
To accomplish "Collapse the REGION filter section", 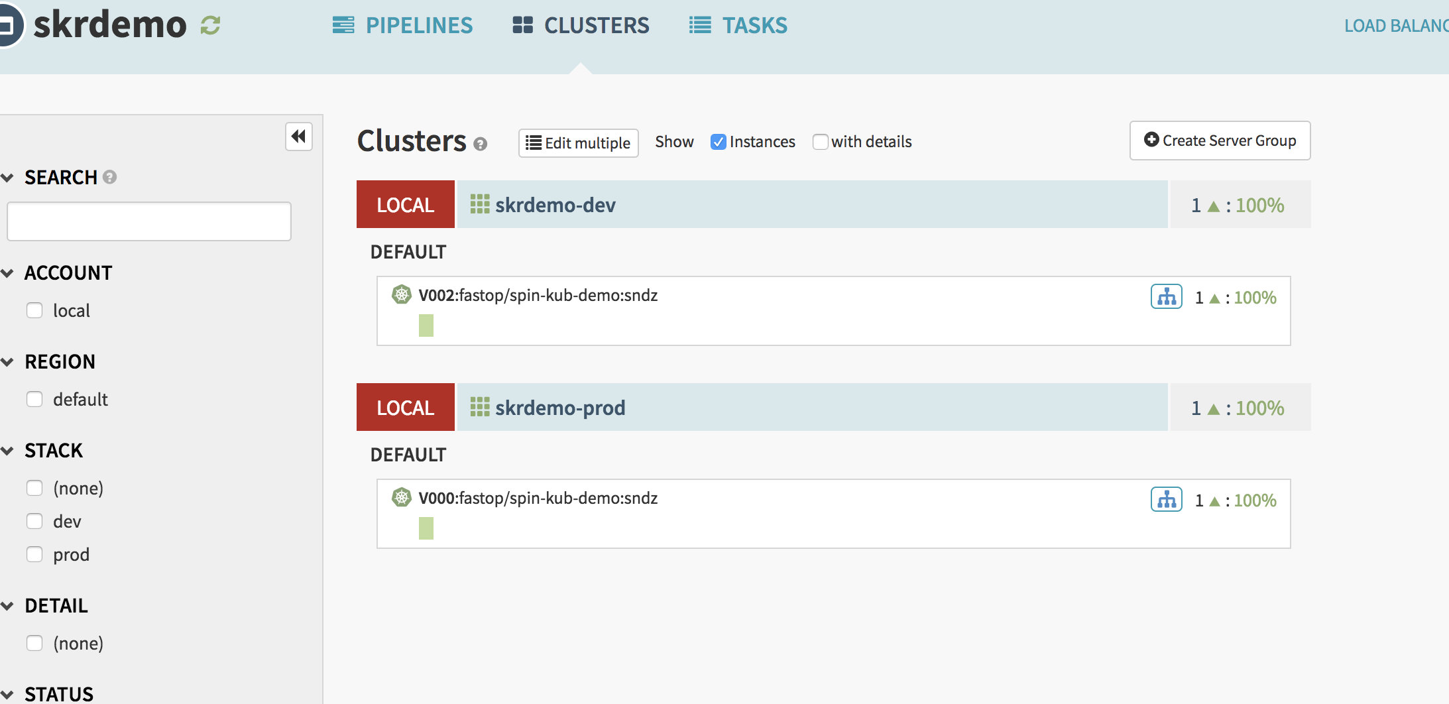I will pyautogui.click(x=8, y=362).
